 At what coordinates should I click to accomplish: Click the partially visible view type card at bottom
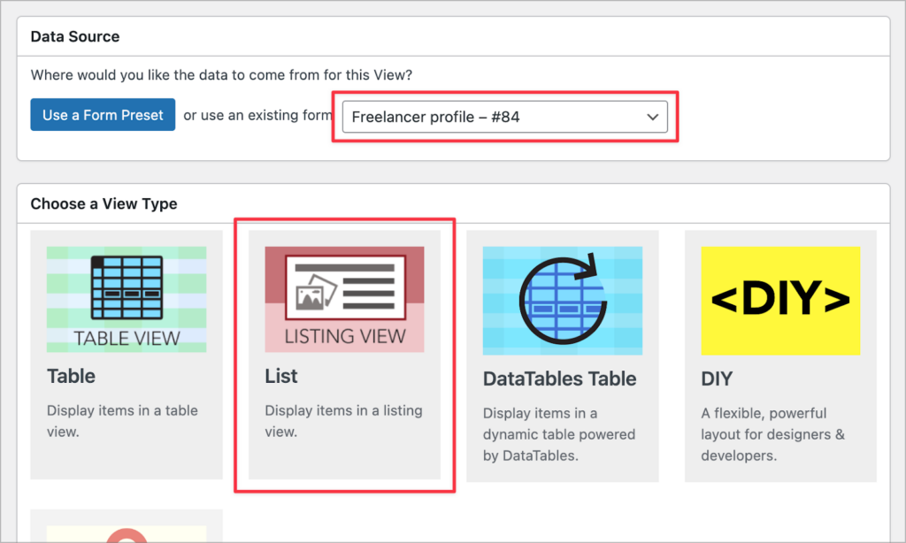click(127, 526)
